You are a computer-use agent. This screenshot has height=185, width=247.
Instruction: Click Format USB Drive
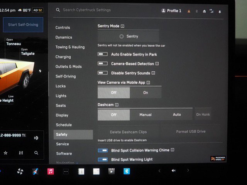191,131
